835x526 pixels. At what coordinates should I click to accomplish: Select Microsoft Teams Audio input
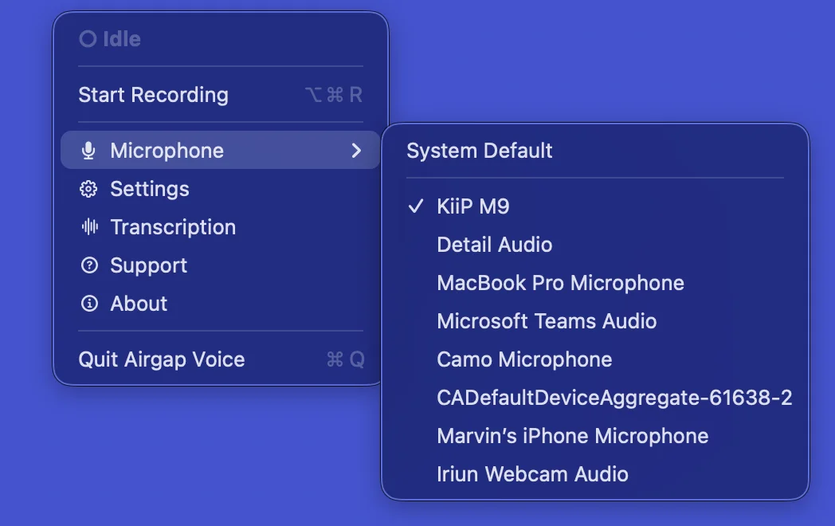[x=547, y=321]
